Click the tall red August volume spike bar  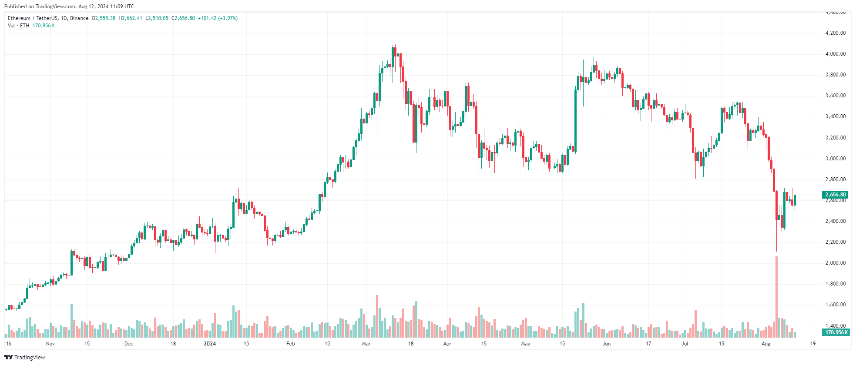tap(776, 297)
